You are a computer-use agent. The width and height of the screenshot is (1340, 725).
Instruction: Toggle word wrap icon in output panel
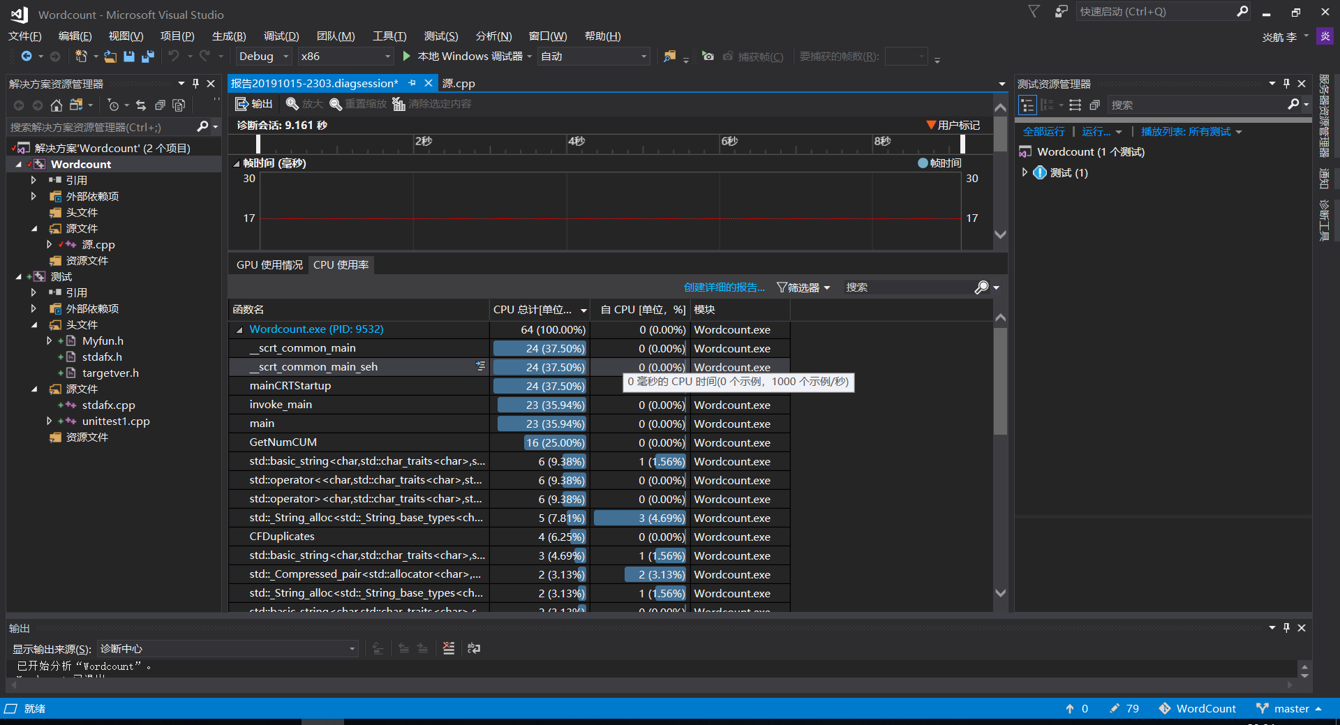point(474,648)
